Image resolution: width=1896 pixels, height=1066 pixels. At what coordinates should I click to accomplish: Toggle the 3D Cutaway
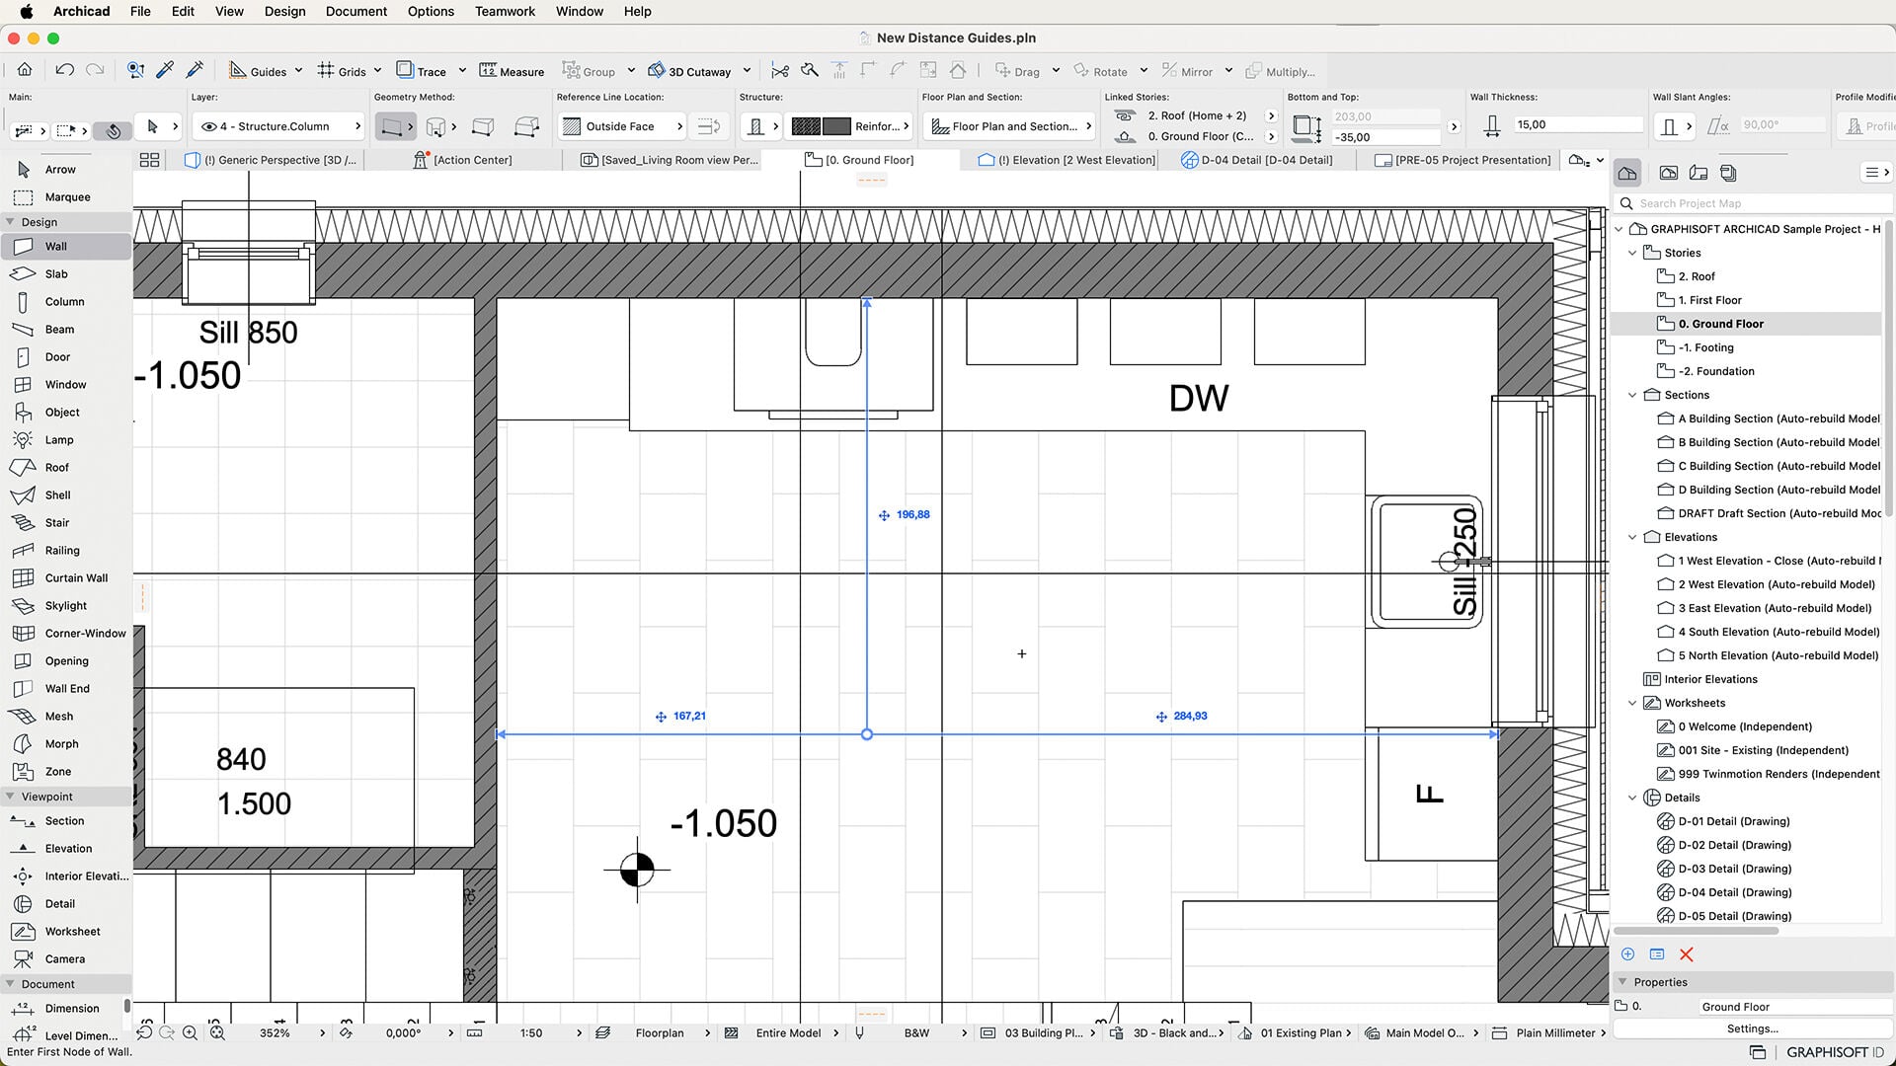coord(689,71)
